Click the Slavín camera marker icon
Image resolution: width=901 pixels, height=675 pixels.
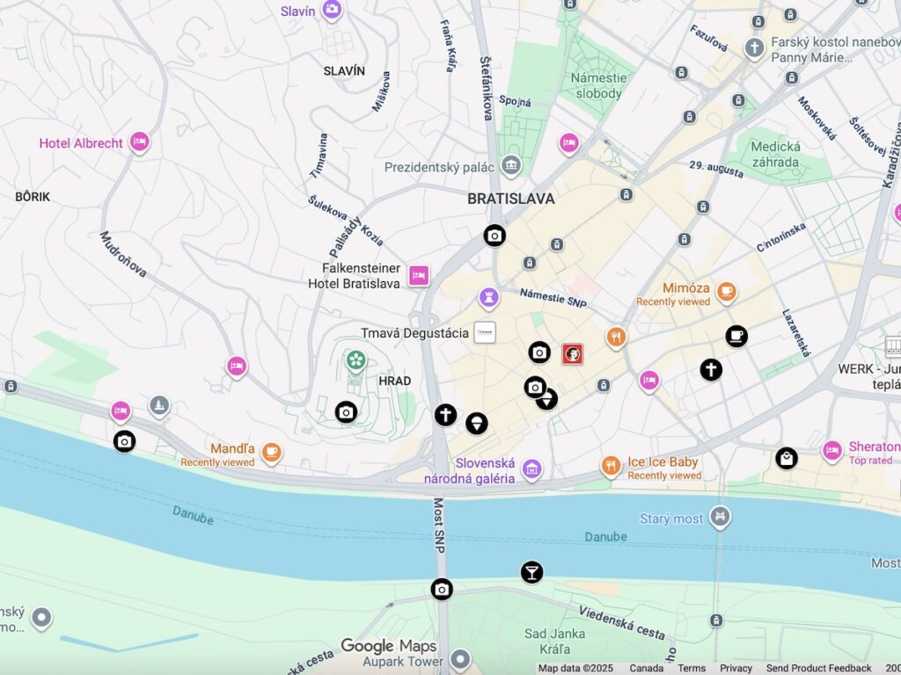332,9
